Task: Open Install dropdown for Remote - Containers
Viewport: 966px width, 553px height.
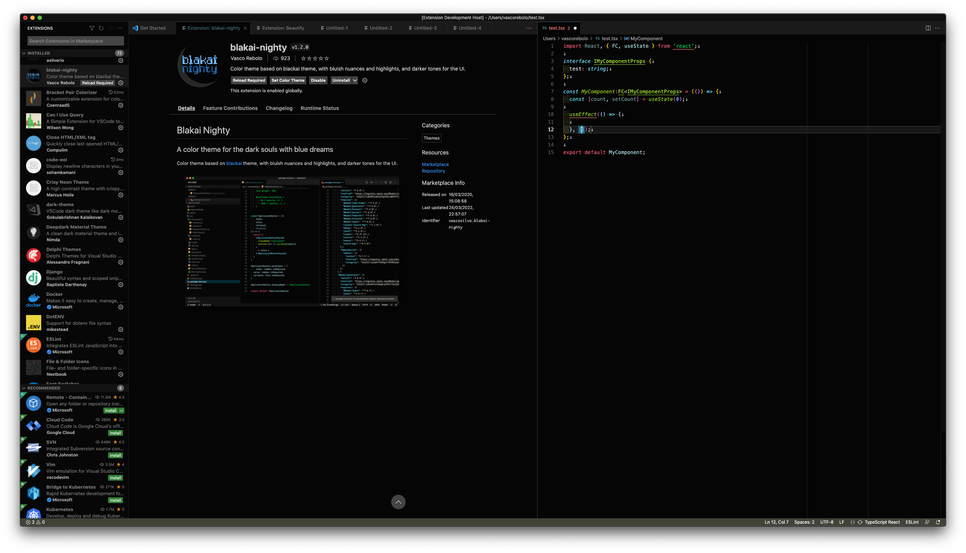Action: coord(121,411)
